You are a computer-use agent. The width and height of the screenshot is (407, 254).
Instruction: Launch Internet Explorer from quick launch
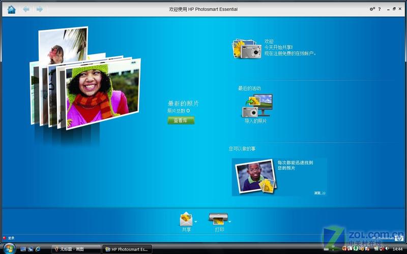click(x=38, y=249)
